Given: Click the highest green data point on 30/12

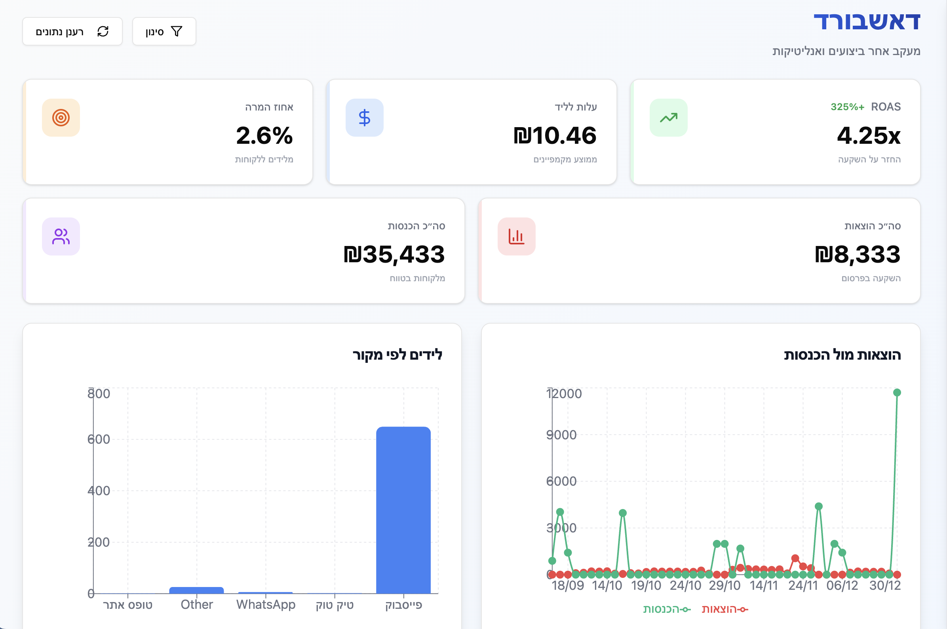Looking at the screenshot, I should [x=897, y=392].
